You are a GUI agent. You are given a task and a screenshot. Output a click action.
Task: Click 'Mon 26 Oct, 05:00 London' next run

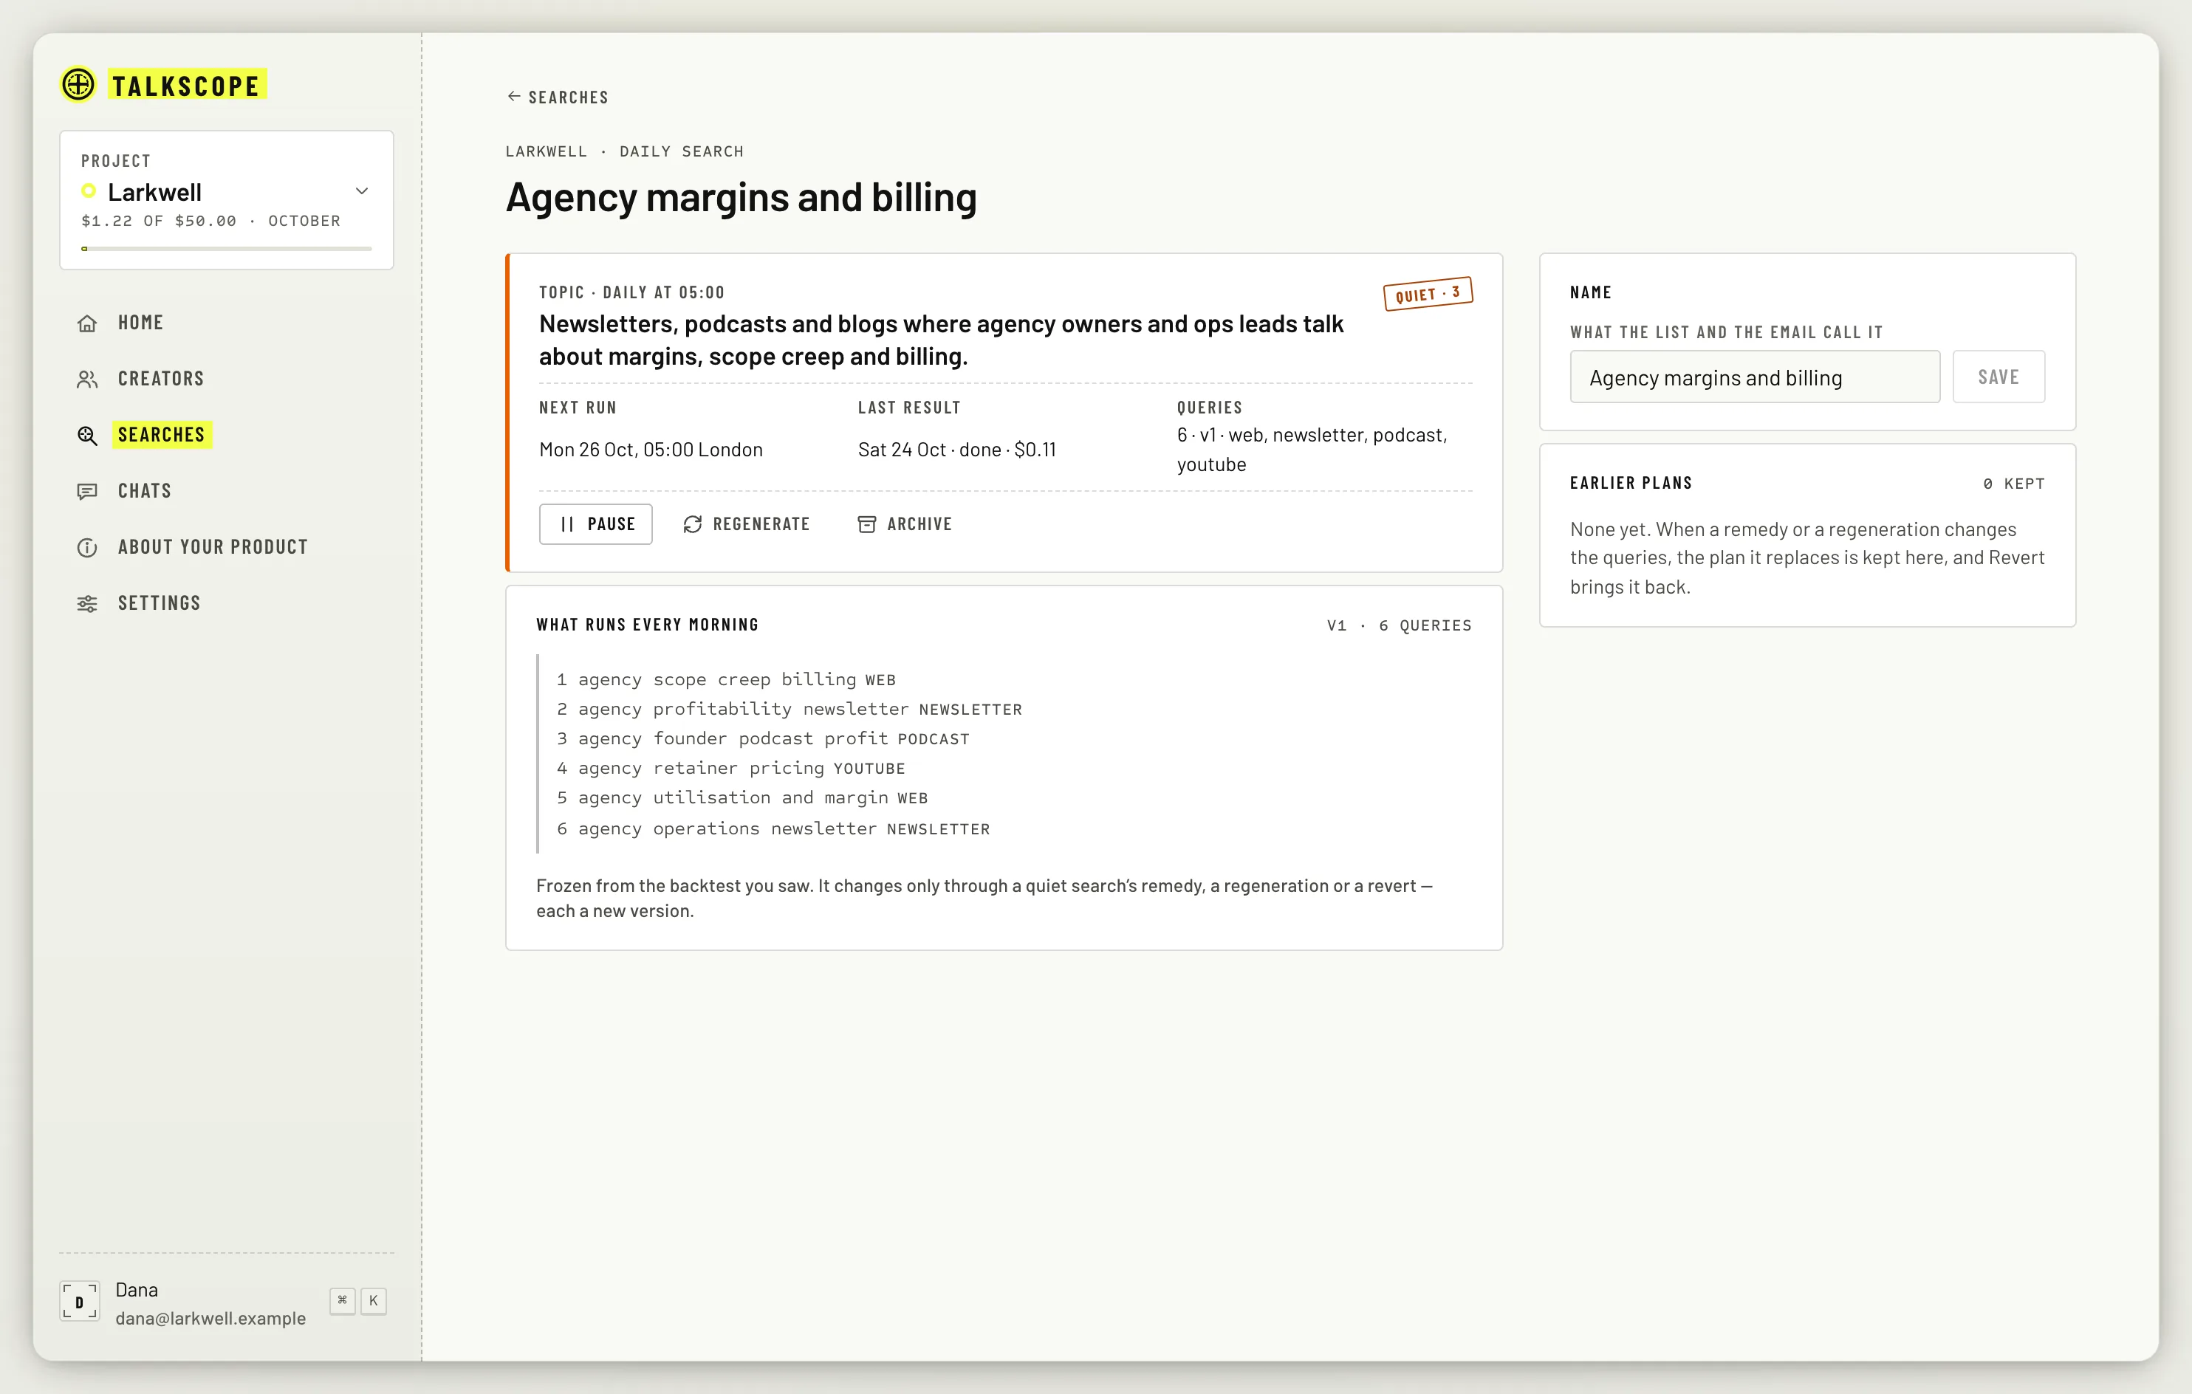point(651,450)
